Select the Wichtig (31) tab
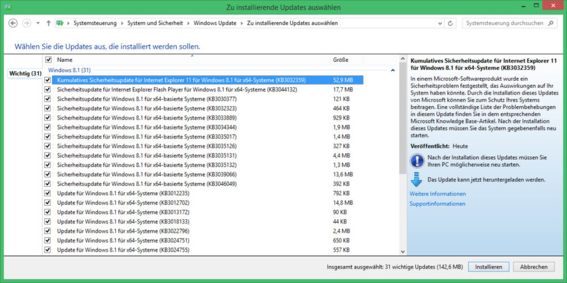The width and height of the screenshot is (567, 283). [25, 73]
